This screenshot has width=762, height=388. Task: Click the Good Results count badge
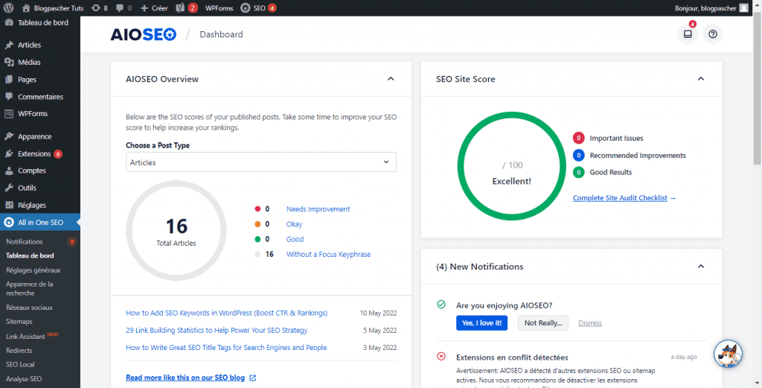(578, 172)
